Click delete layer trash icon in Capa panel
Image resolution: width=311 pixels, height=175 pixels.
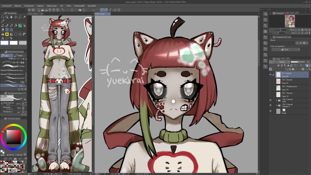pos(309,69)
